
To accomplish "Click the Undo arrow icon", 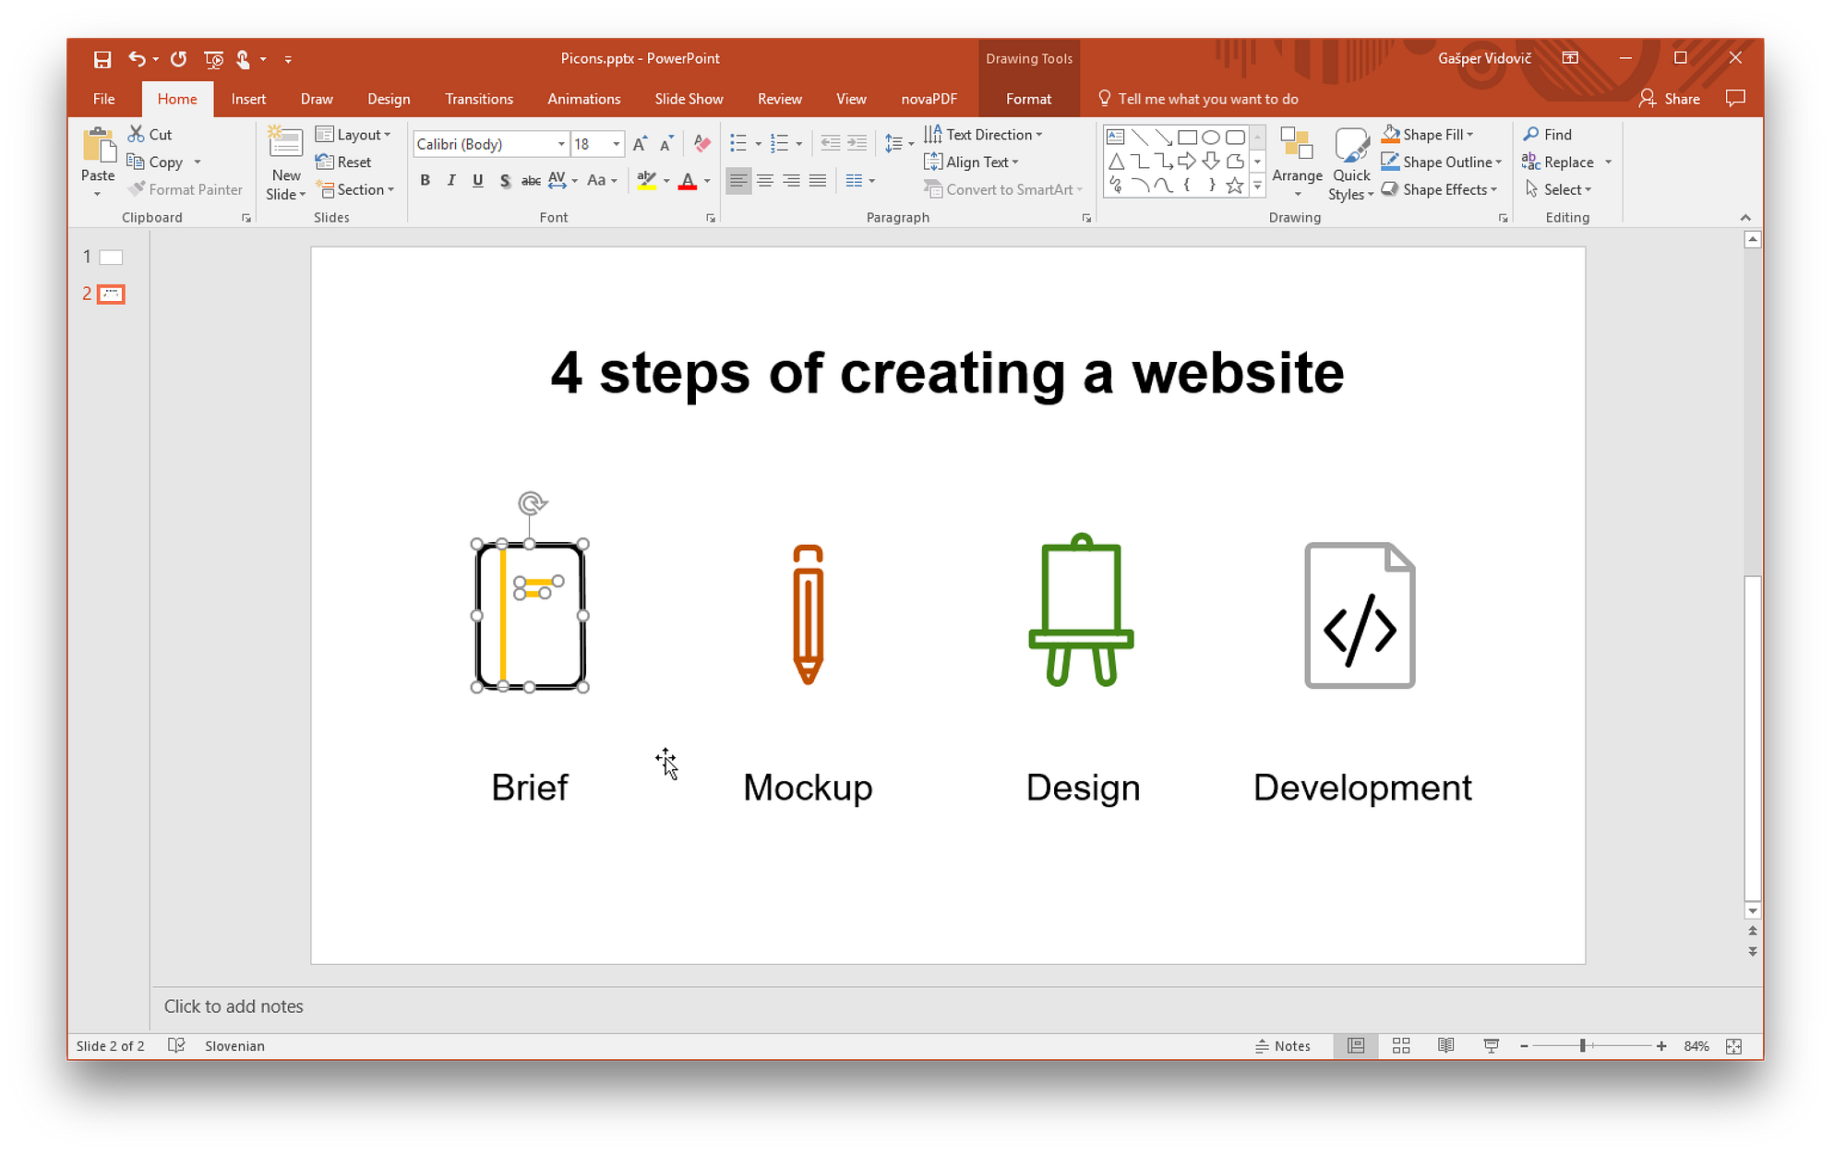I will [137, 58].
